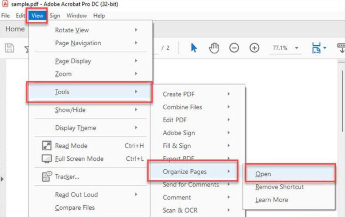Click the Tracker icon

click(x=47, y=177)
